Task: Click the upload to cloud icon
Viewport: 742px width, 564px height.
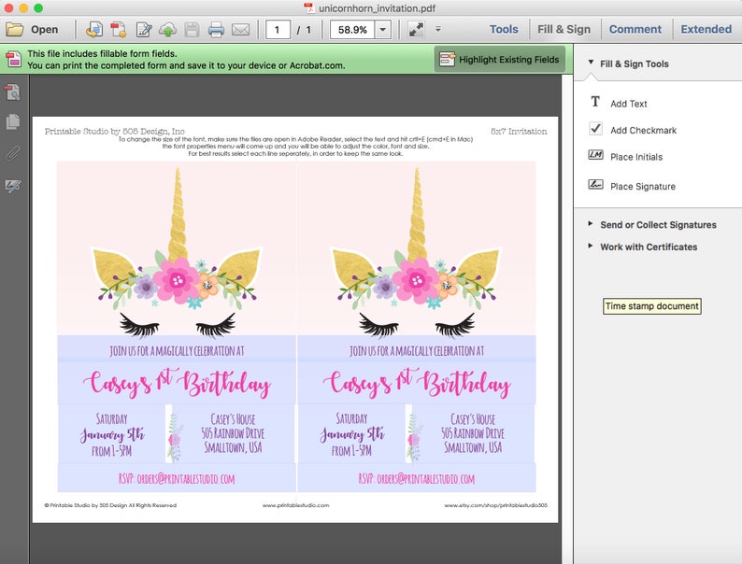Action: point(167,29)
